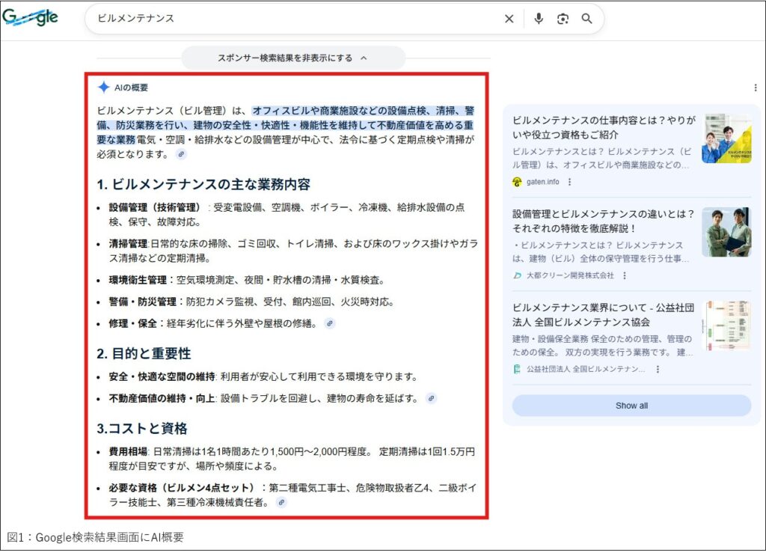Open the menu beside 公益社団法人 result
The image size is (766, 553).
[657, 370]
